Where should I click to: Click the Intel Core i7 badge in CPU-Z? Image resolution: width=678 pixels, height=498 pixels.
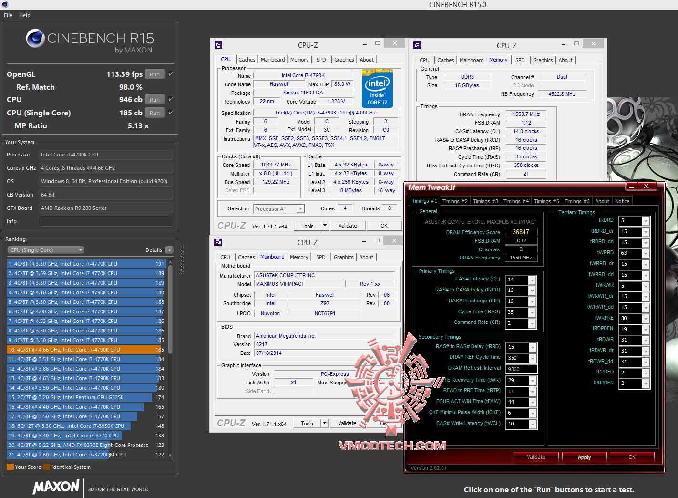coord(377,89)
